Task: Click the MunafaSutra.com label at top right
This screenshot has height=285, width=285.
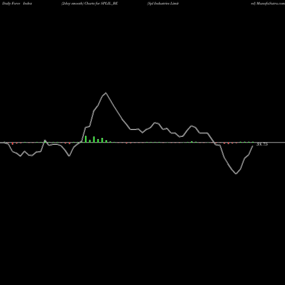Action: click(x=270, y=3)
